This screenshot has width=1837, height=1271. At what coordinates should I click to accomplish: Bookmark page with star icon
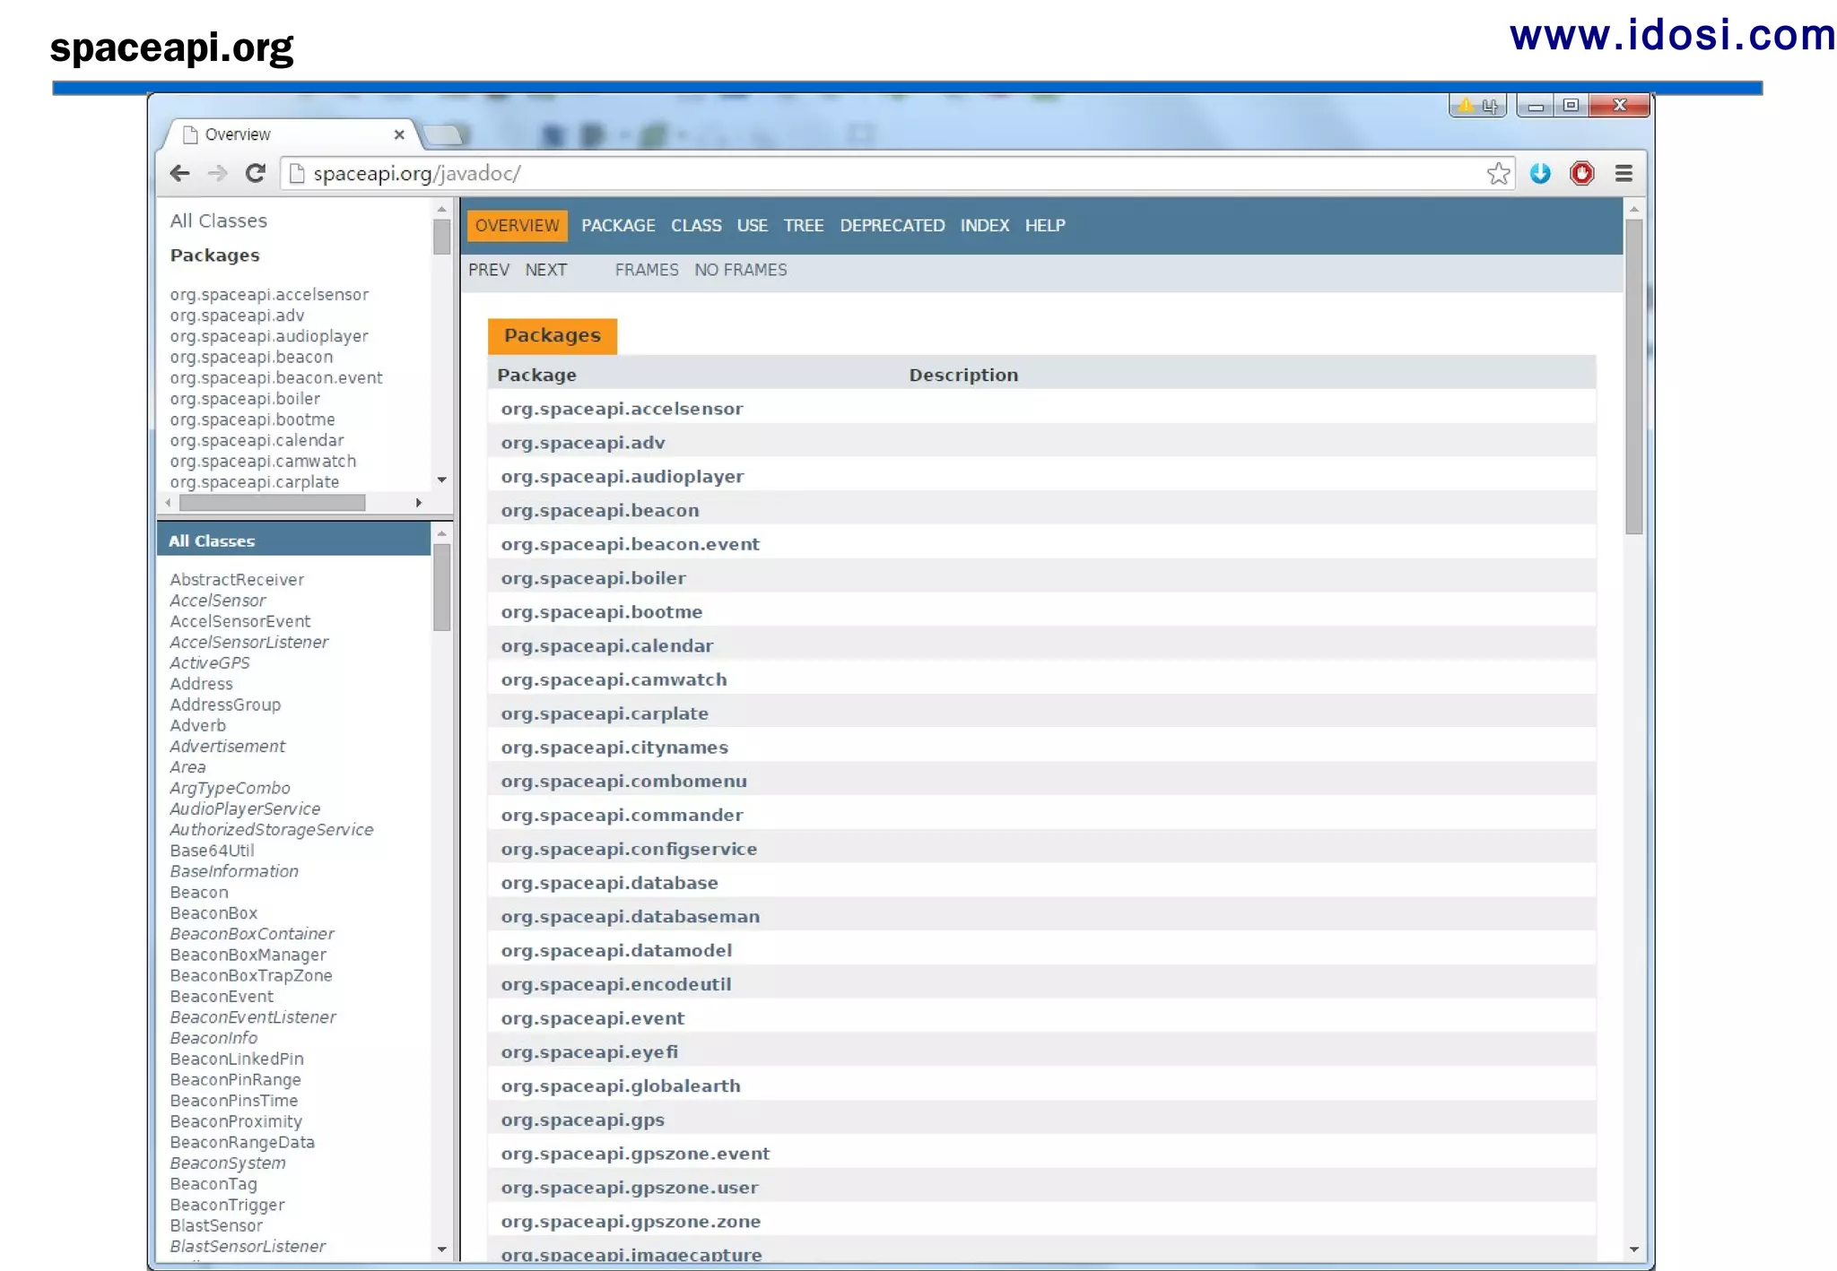1498,173
